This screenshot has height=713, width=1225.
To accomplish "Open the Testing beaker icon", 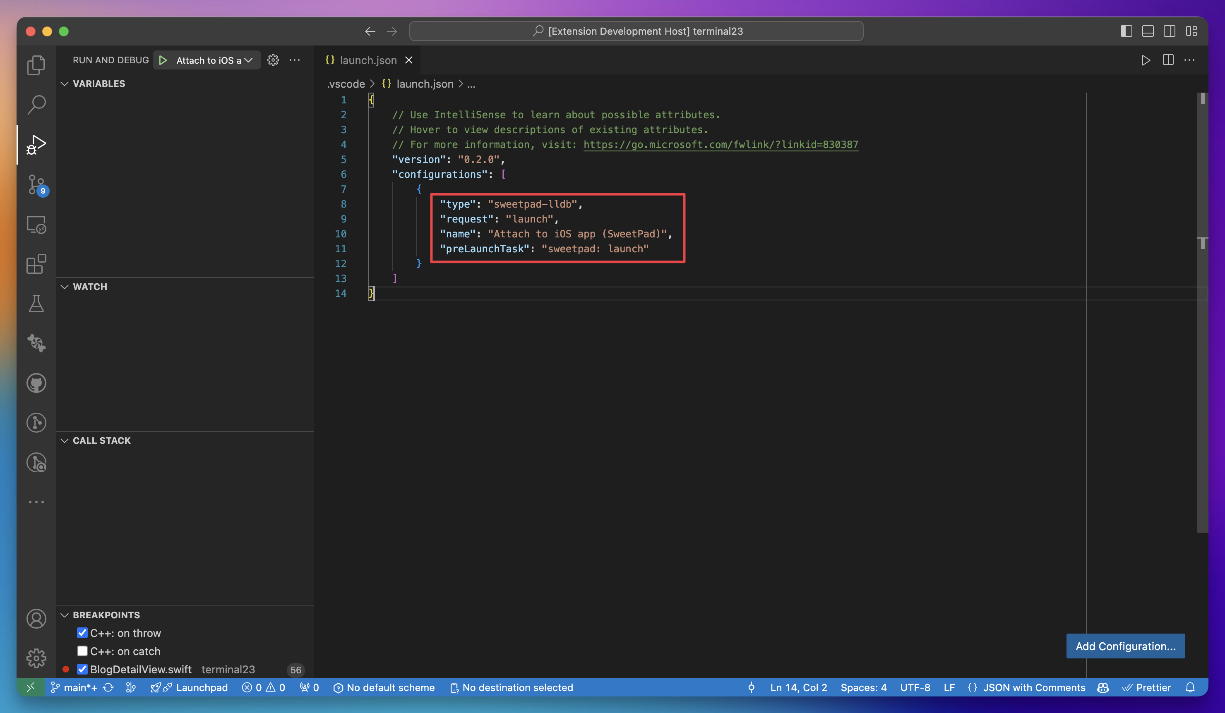I will [36, 304].
